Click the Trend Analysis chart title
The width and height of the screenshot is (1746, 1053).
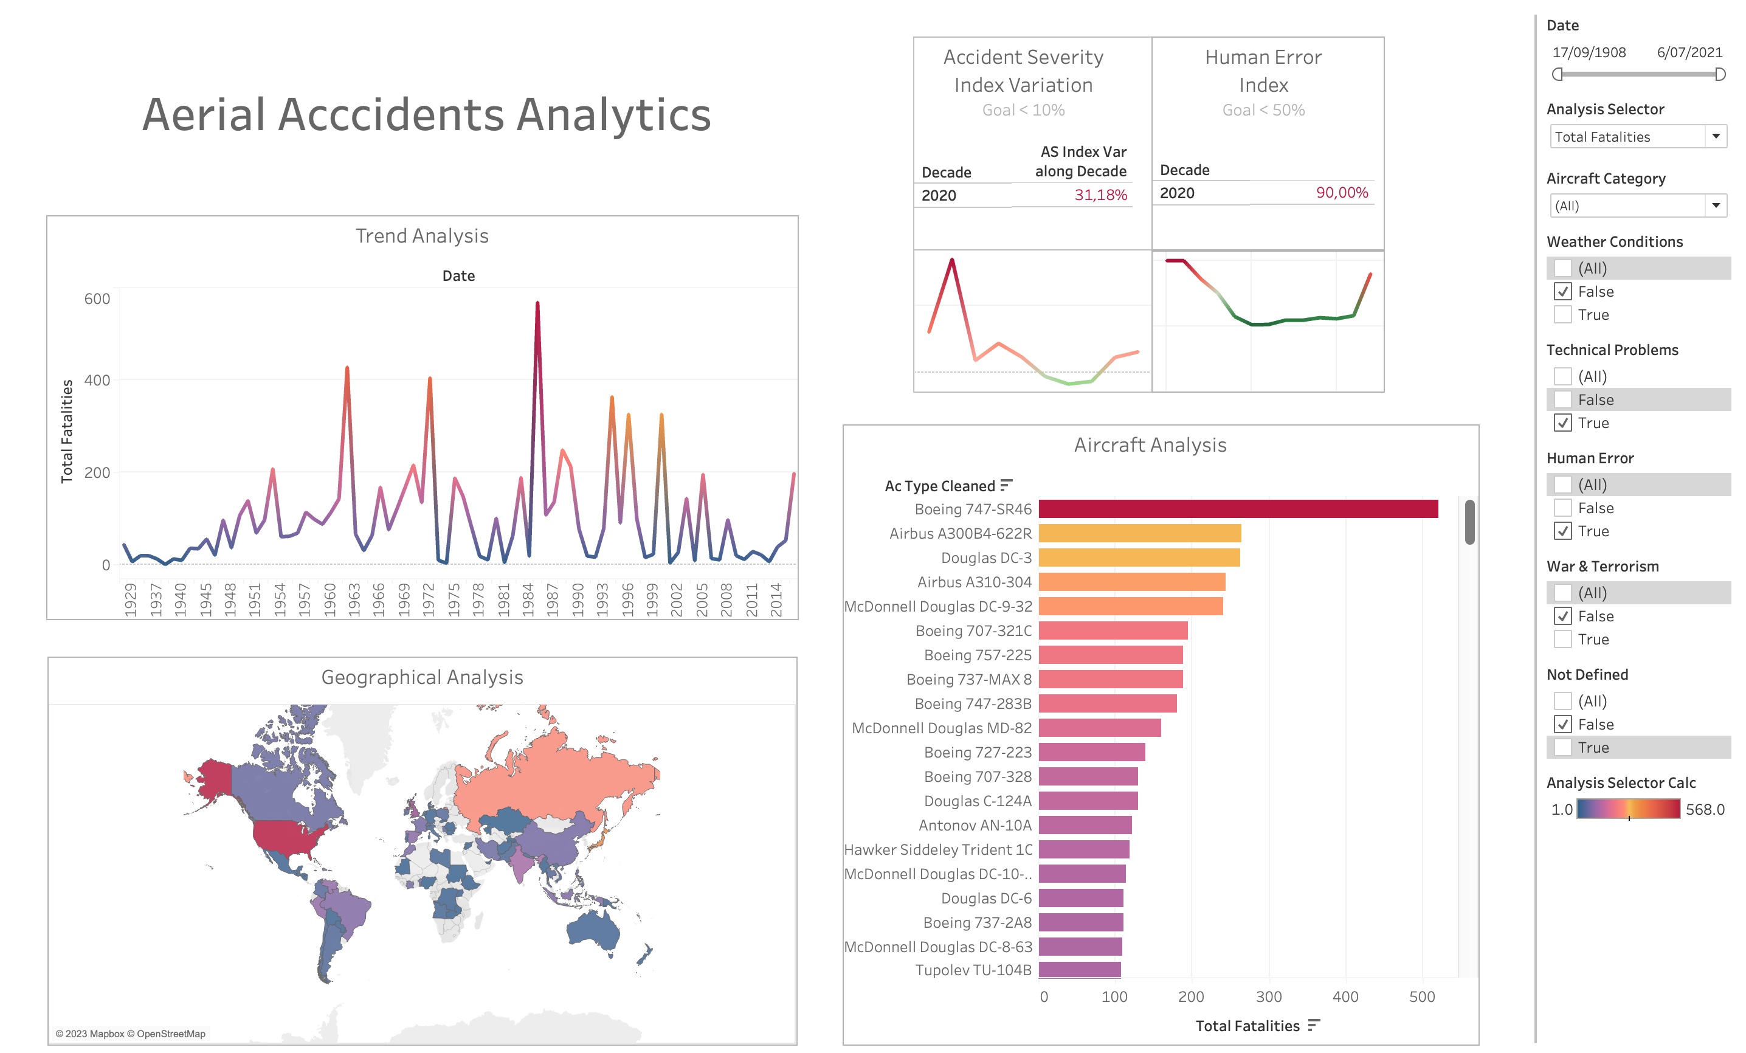(422, 236)
